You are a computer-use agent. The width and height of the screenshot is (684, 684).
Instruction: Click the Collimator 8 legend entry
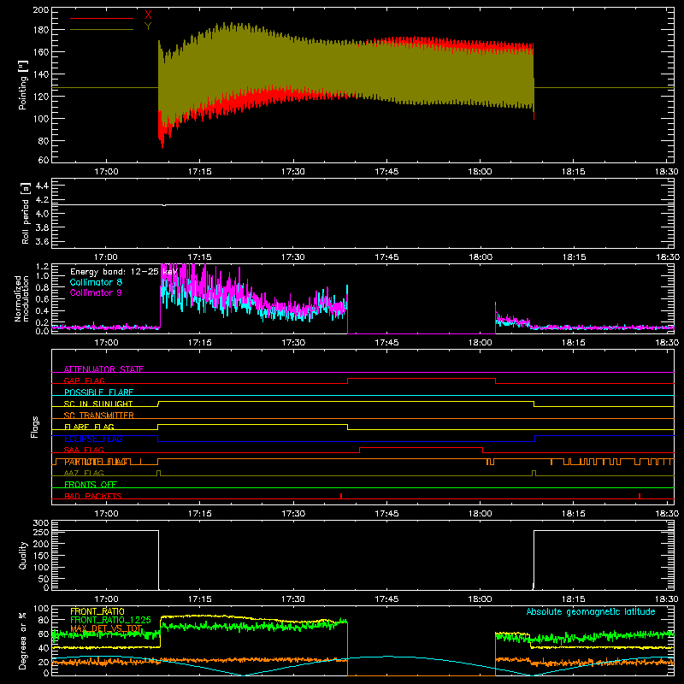(96, 282)
